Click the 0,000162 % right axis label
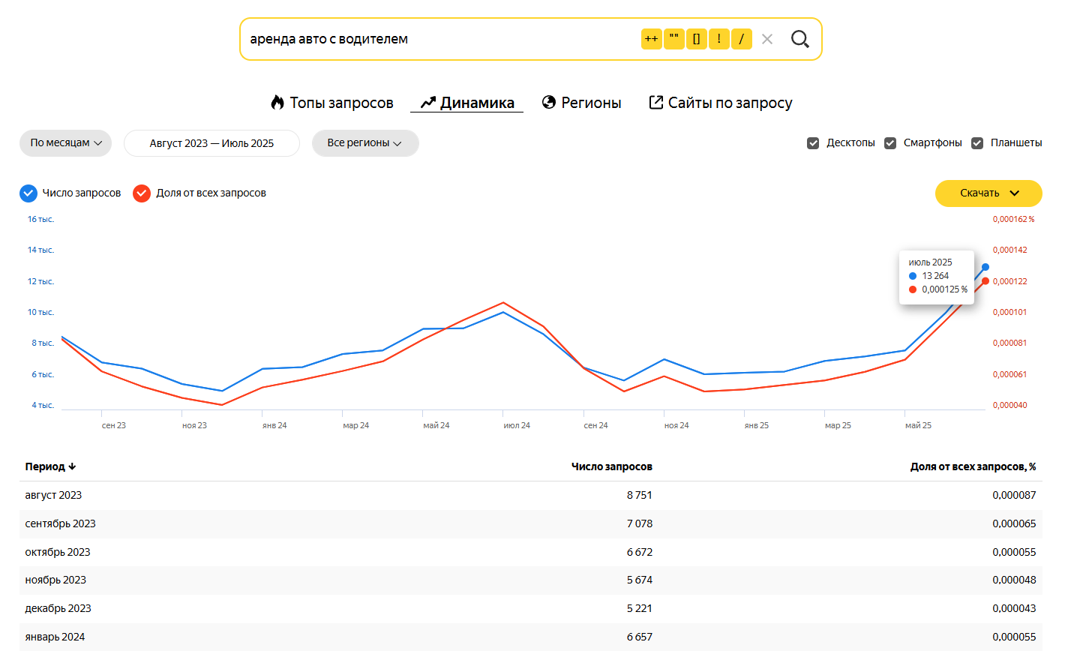This screenshot has height=651, width=1065. tap(1013, 219)
